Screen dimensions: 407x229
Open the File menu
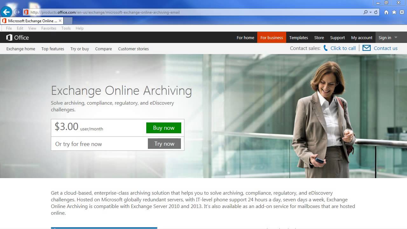pyautogui.click(x=9, y=28)
